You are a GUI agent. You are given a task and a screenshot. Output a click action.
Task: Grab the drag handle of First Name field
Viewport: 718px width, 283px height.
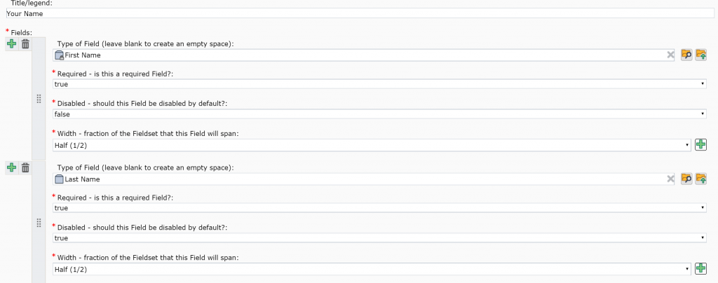pos(39,99)
